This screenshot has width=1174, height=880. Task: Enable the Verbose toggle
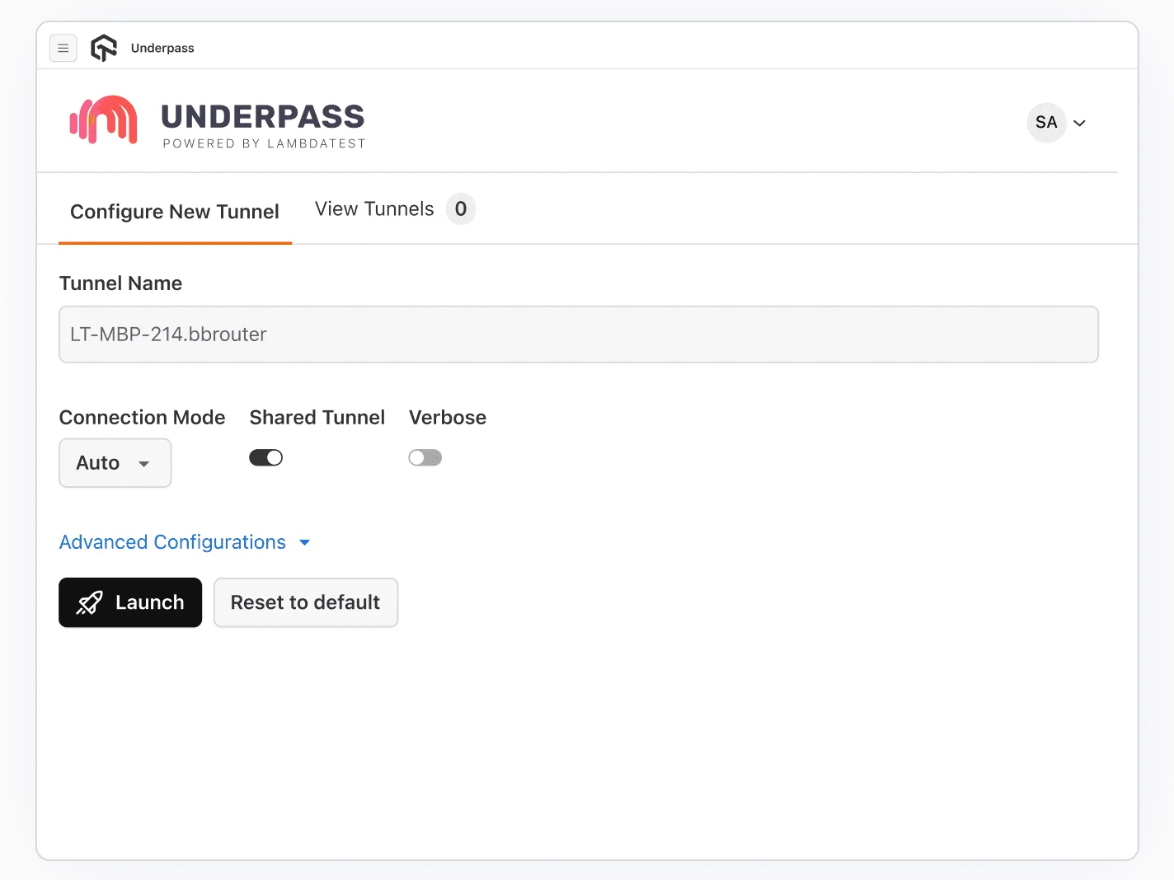coord(425,456)
